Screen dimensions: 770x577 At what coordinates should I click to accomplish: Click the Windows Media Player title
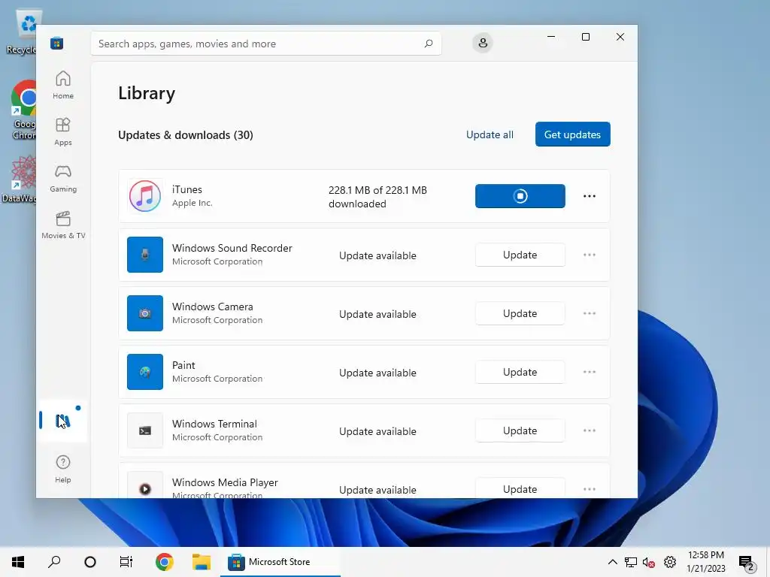(x=225, y=482)
